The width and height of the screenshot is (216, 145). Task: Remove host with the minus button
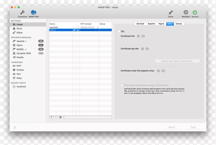click(x=56, y=117)
